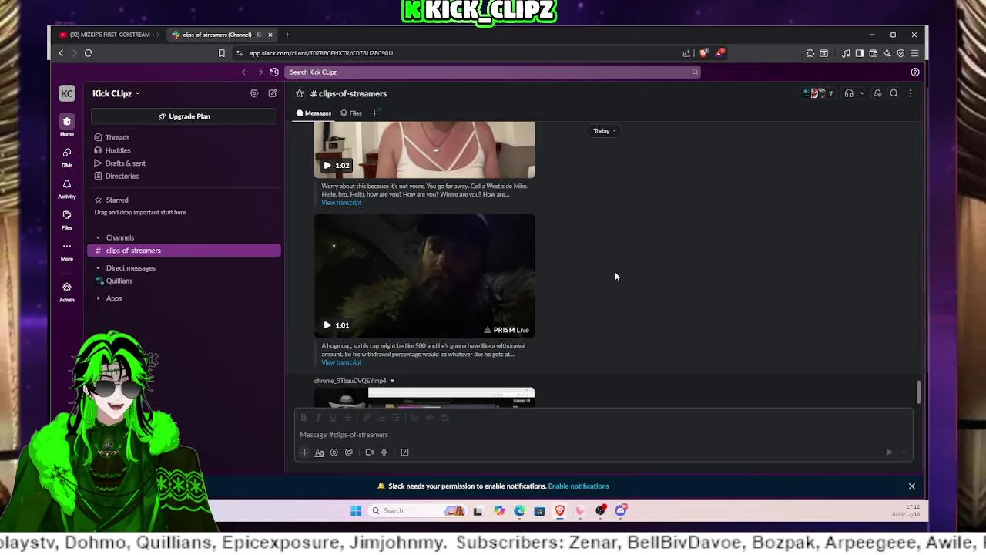Open the Kick Clipz workspace dropdown
The width and height of the screenshot is (986, 555).
pyautogui.click(x=116, y=93)
